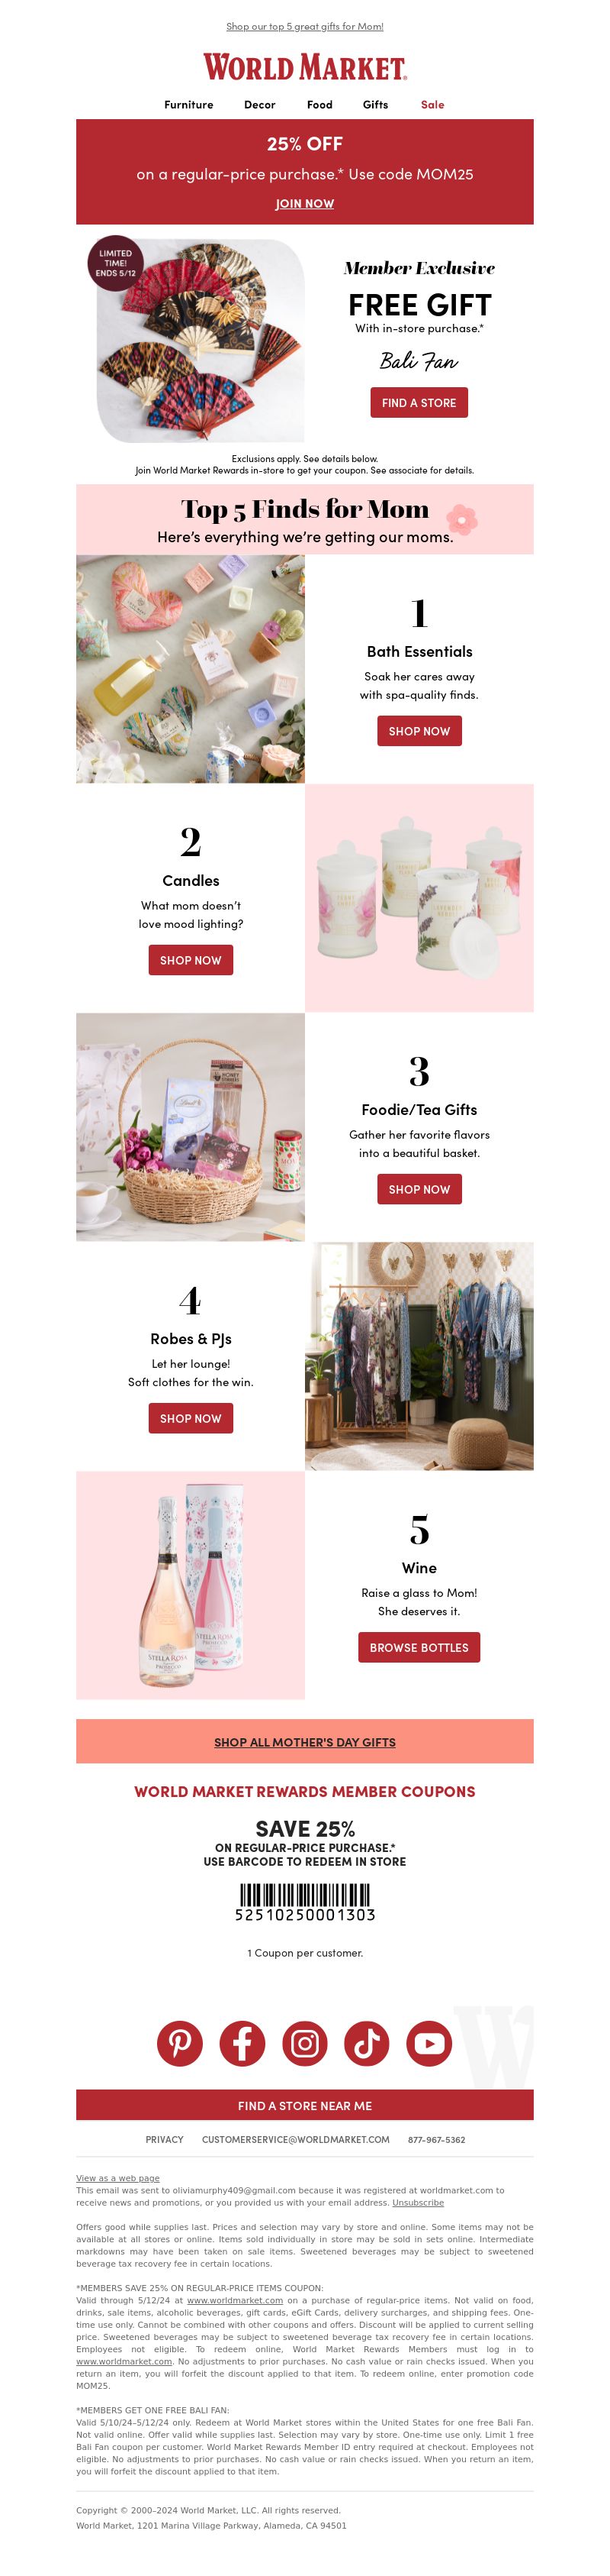The width and height of the screenshot is (610, 2576).
Task: Click BROWSE BOTTLES button
Action: (x=419, y=1648)
